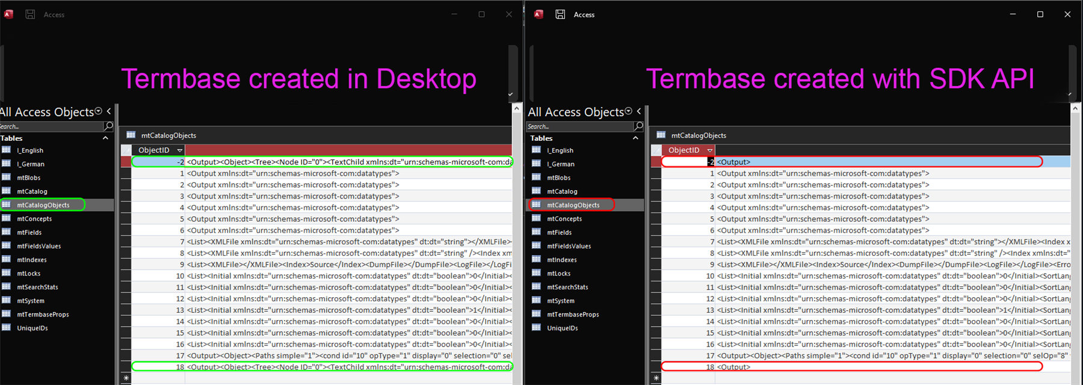Viewport: 1083px width, 385px height.
Task: Expand ribbon chevron in left Access window
Action: 510,94
